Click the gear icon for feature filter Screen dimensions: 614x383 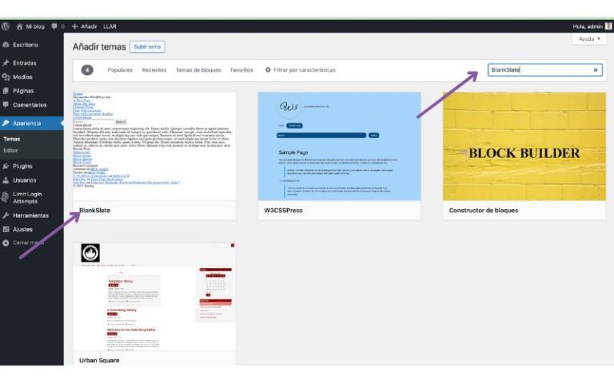coord(268,69)
